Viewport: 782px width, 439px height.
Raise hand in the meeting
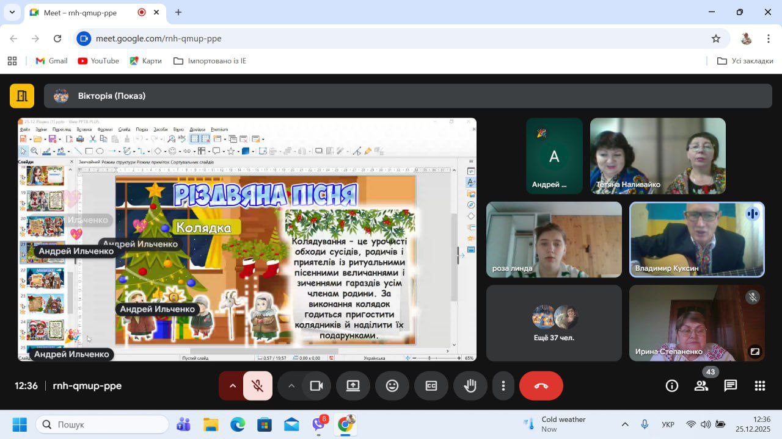point(470,386)
